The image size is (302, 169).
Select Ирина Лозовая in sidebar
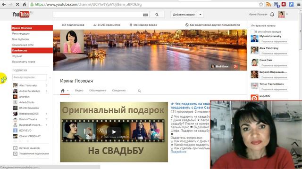point(32,28)
